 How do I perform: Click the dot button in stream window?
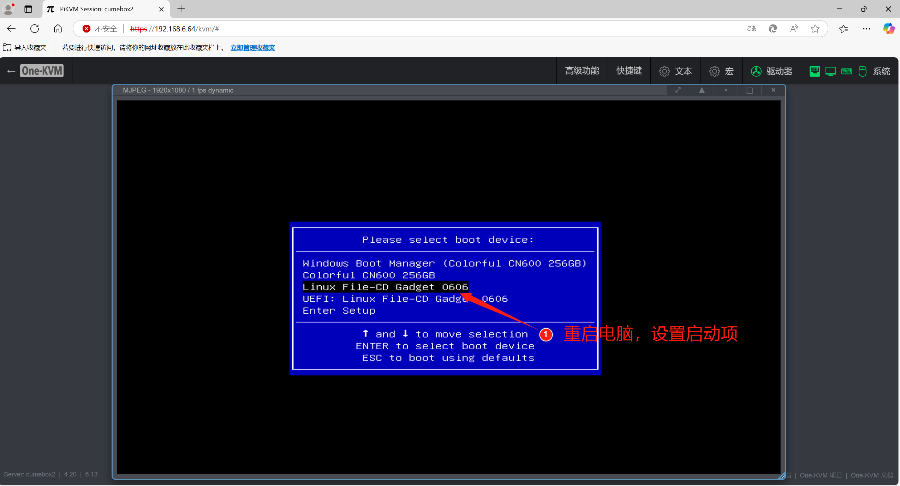pos(726,90)
